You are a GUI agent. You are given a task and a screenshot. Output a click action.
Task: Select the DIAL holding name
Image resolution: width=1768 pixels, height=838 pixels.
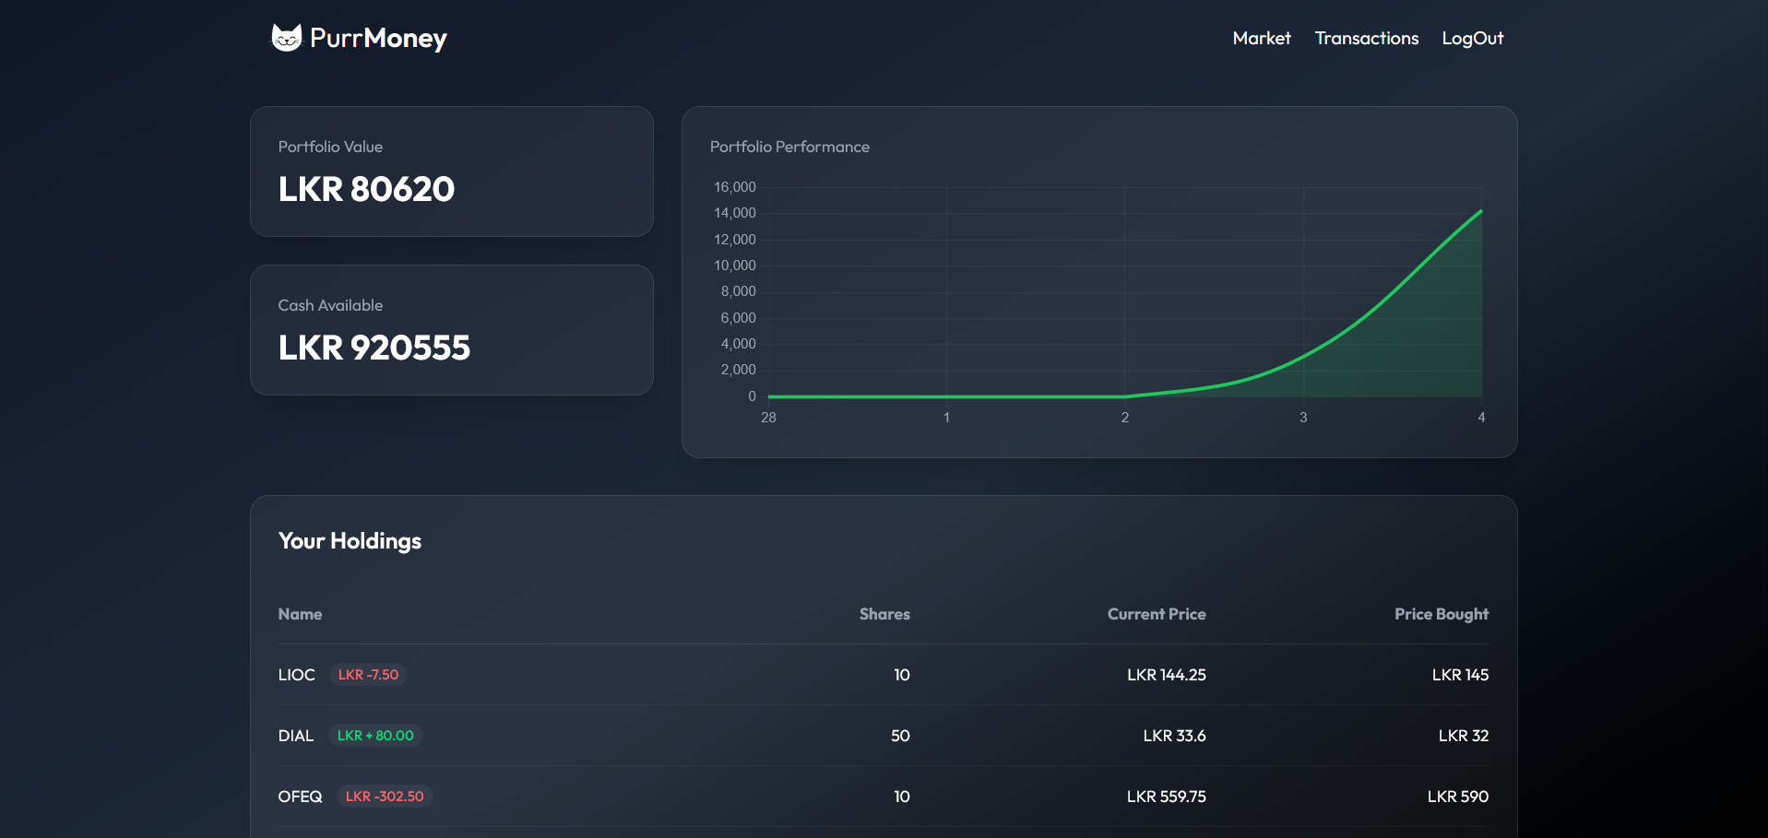point(296,736)
